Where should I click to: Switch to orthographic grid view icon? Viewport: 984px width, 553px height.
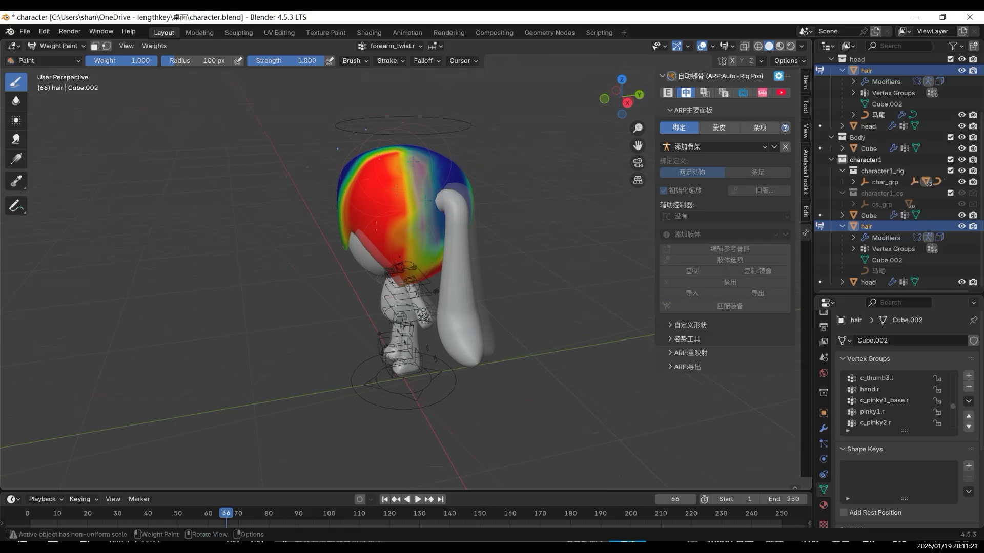(638, 180)
